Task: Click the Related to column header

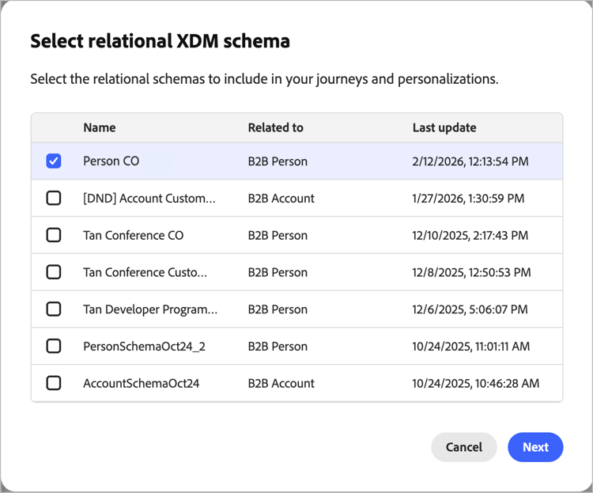Action: click(x=275, y=127)
